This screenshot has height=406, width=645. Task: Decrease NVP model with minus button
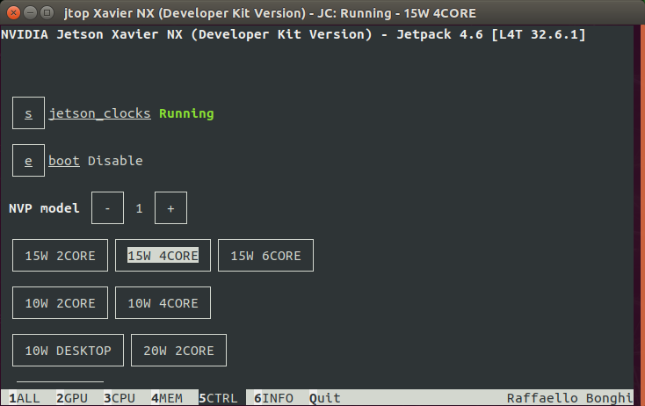107,207
